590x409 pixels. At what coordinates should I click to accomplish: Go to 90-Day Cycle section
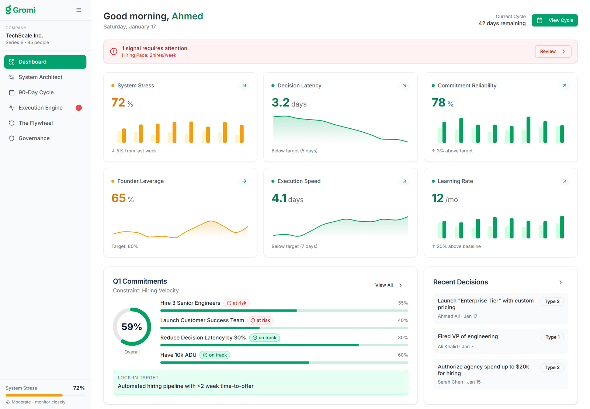point(36,93)
